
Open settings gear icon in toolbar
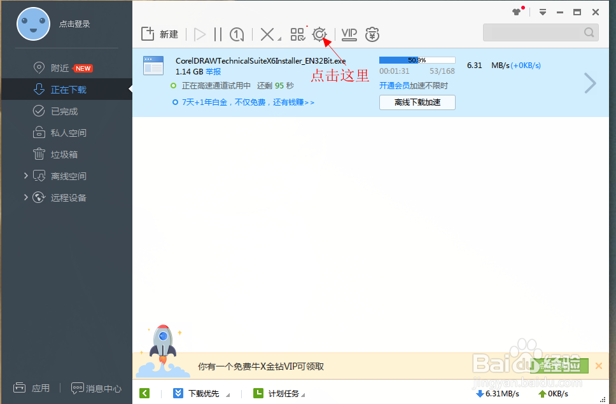(319, 34)
